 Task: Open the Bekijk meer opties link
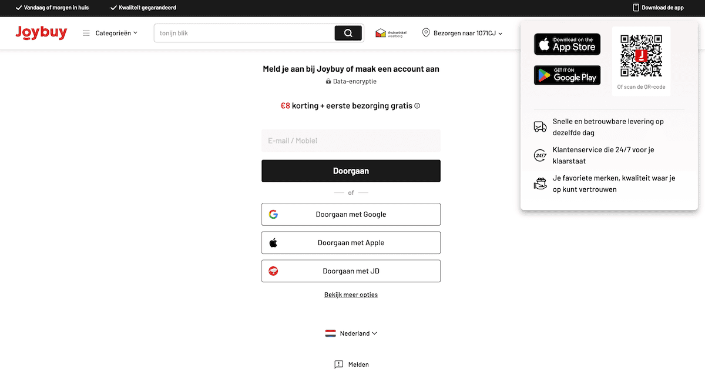tap(351, 295)
